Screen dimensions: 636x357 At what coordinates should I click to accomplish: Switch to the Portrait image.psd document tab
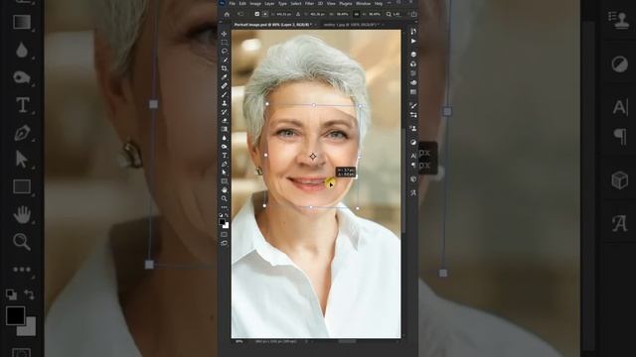[273, 25]
